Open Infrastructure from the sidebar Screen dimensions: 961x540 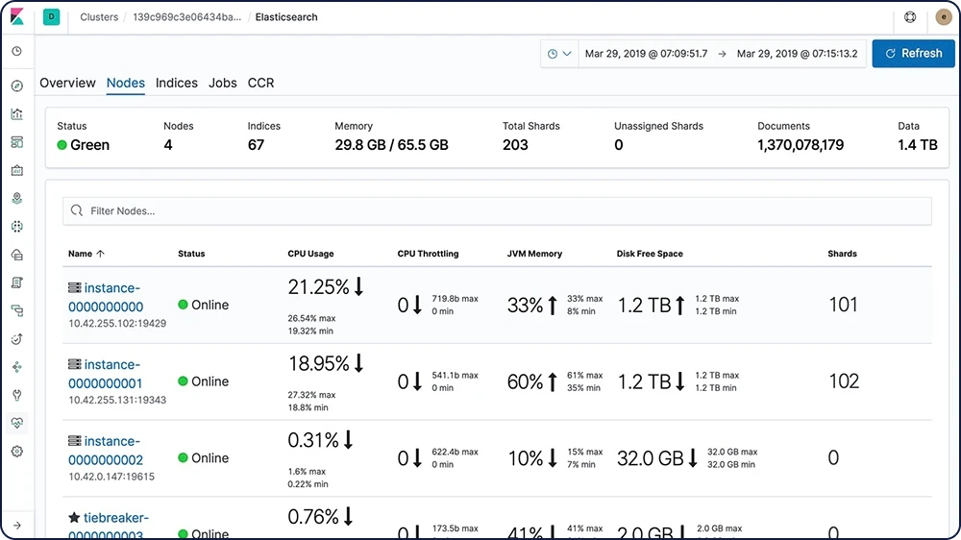click(x=17, y=255)
